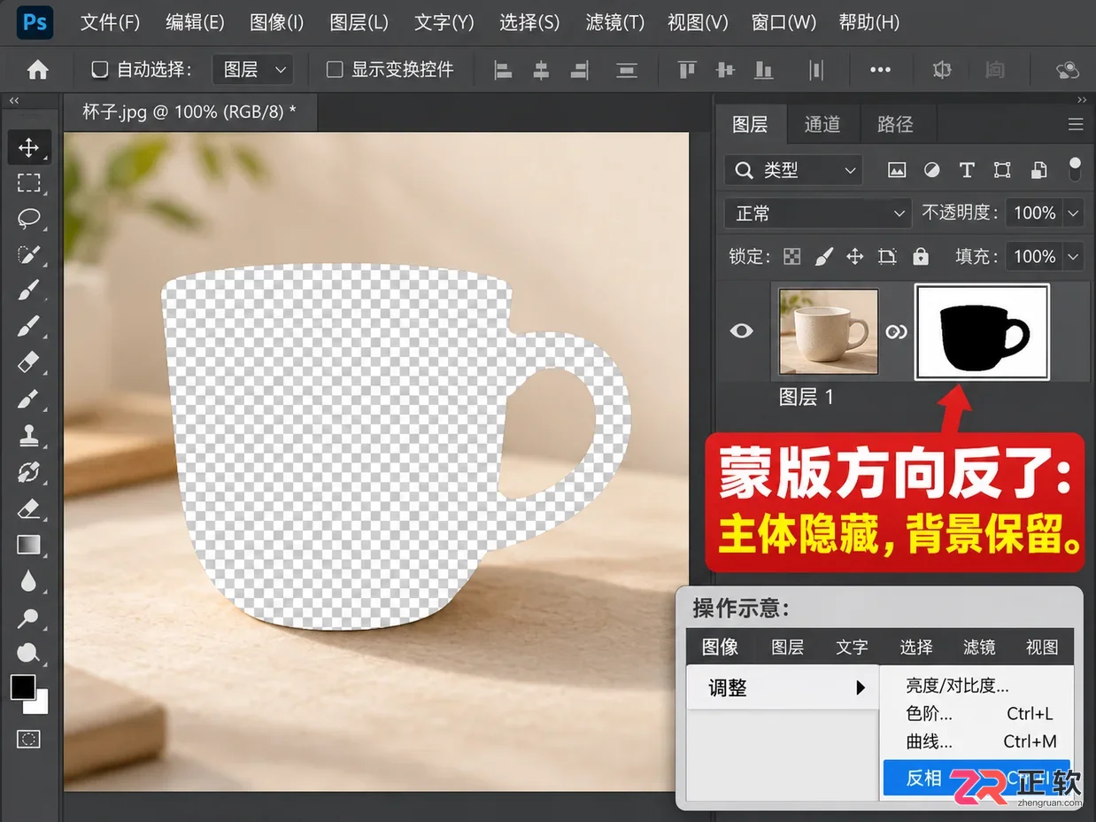Click the distribute vertically icon

(x=627, y=70)
